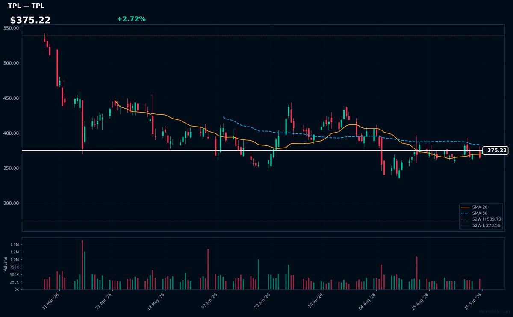Click the +2.72% change percentage
The width and height of the screenshot is (513, 317).
point(131,19)
